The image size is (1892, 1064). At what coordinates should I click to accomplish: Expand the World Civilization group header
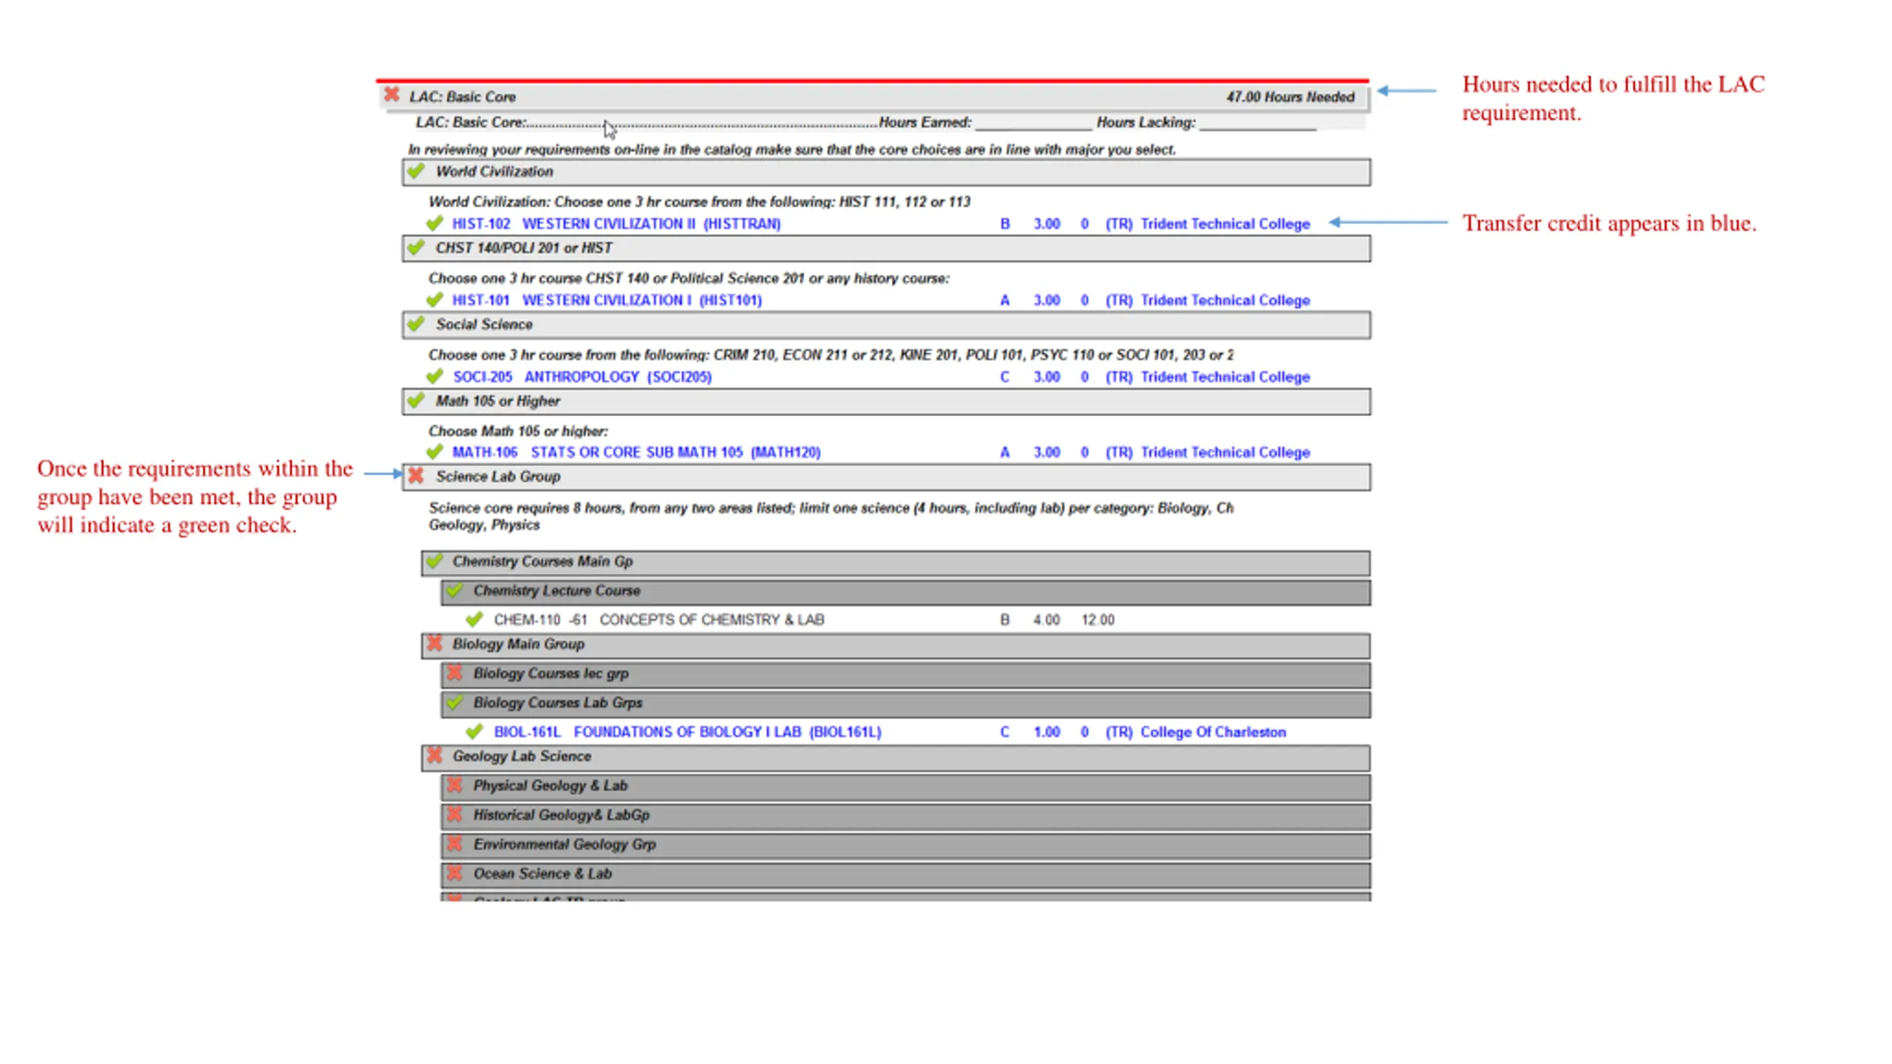[x=886, y=172]
